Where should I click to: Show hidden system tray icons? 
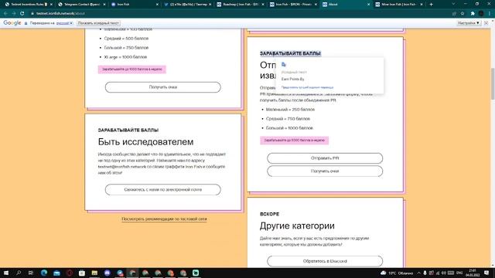419,273
